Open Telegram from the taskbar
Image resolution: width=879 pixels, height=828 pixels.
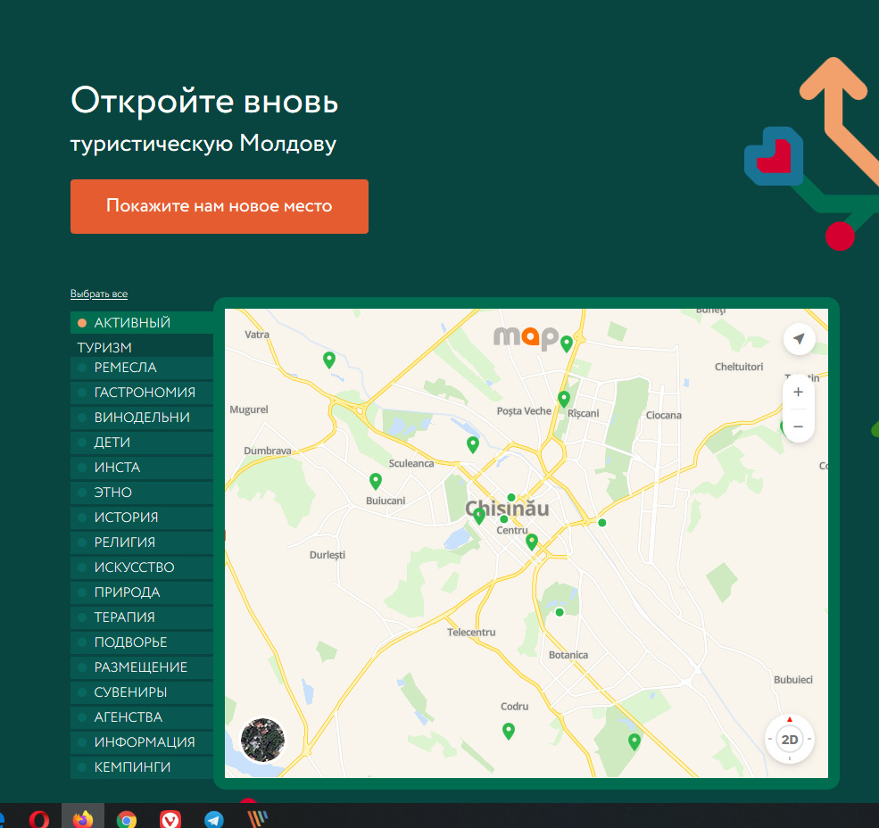click(x=213, y=820)
